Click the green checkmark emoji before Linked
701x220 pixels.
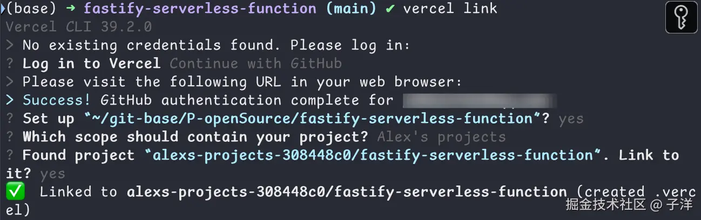[12, 191]
